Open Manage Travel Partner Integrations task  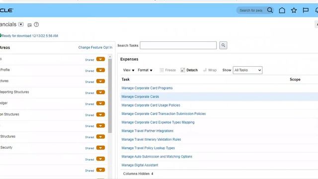tap(148, 131)
